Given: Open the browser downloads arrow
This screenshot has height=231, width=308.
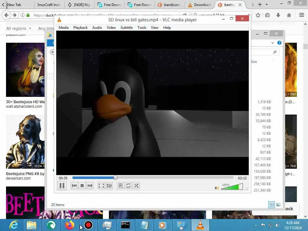Looking at the screenshot, I should click(278, 15).
